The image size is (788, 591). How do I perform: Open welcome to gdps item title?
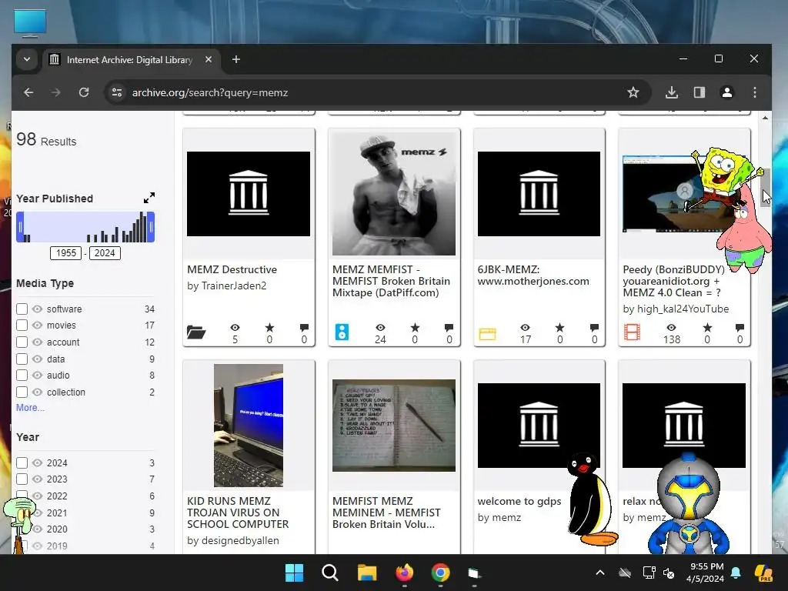519,501
